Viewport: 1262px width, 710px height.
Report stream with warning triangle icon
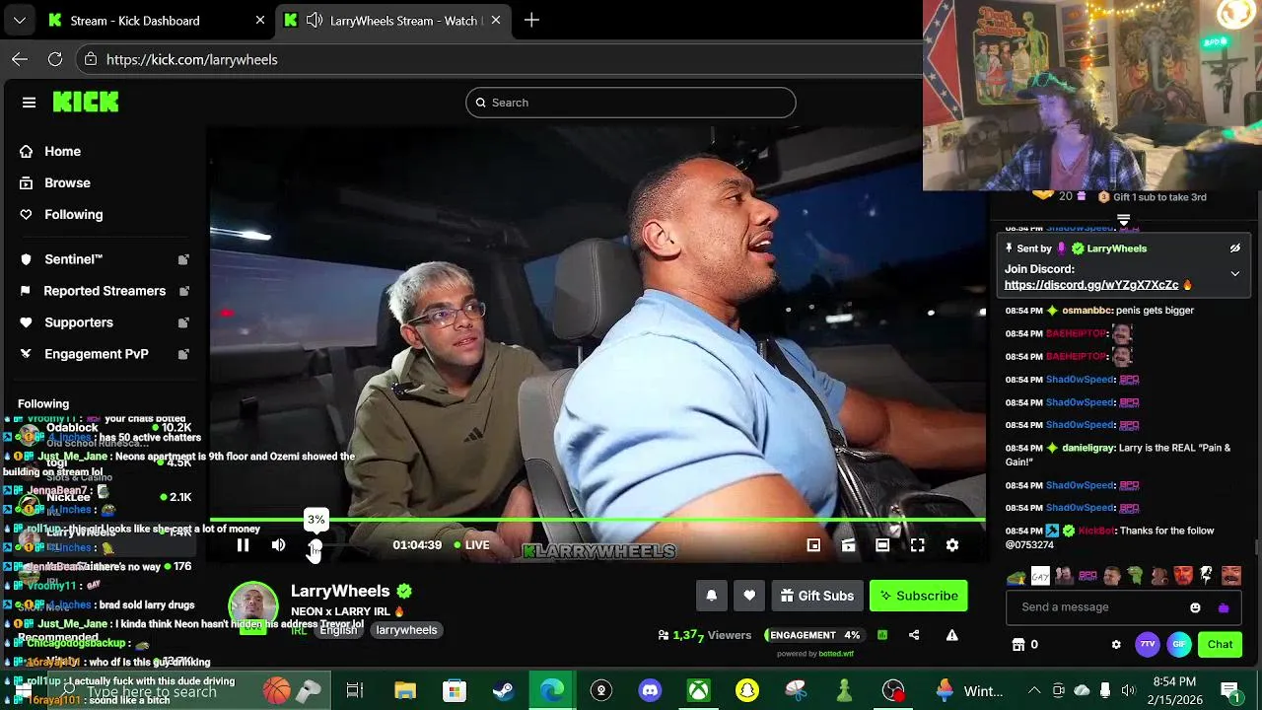tap(952, 635)
